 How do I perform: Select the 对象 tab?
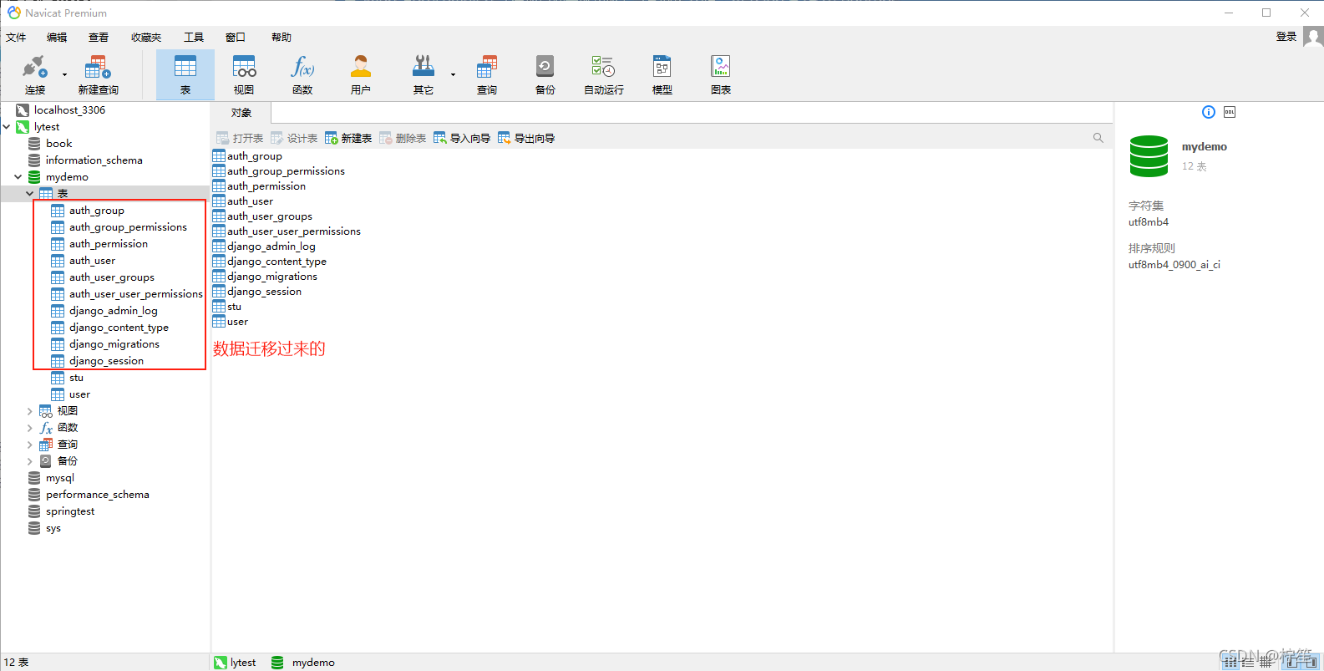(241, 113)
